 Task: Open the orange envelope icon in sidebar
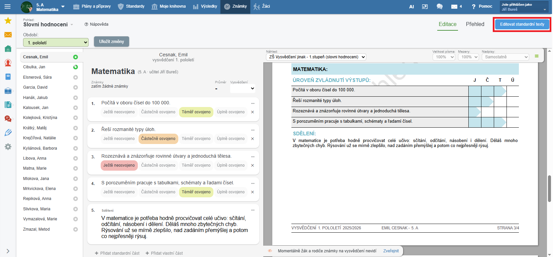tap(8, 35)
